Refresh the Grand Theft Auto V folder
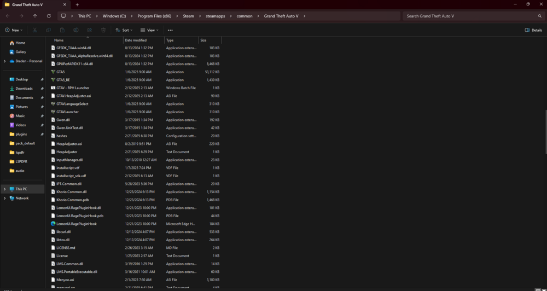The width and height of the screenshot is (547, 291). click(x=49, y=16)
